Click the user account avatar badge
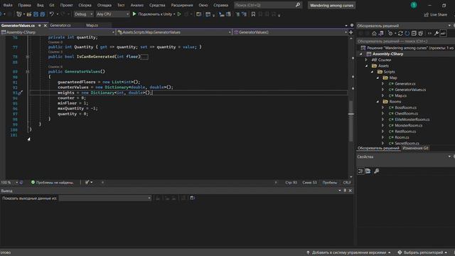This screenshot has height=256, width=455. point(414,5)
